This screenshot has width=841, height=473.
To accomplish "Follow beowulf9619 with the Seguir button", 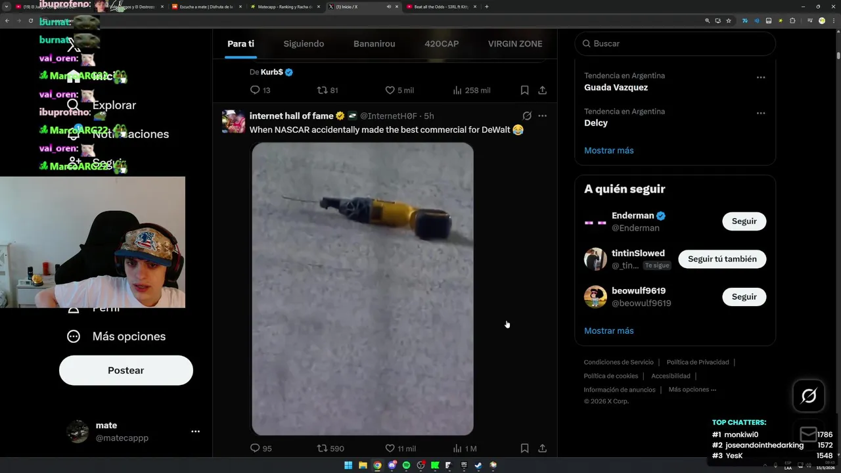I will pos(744,297).
